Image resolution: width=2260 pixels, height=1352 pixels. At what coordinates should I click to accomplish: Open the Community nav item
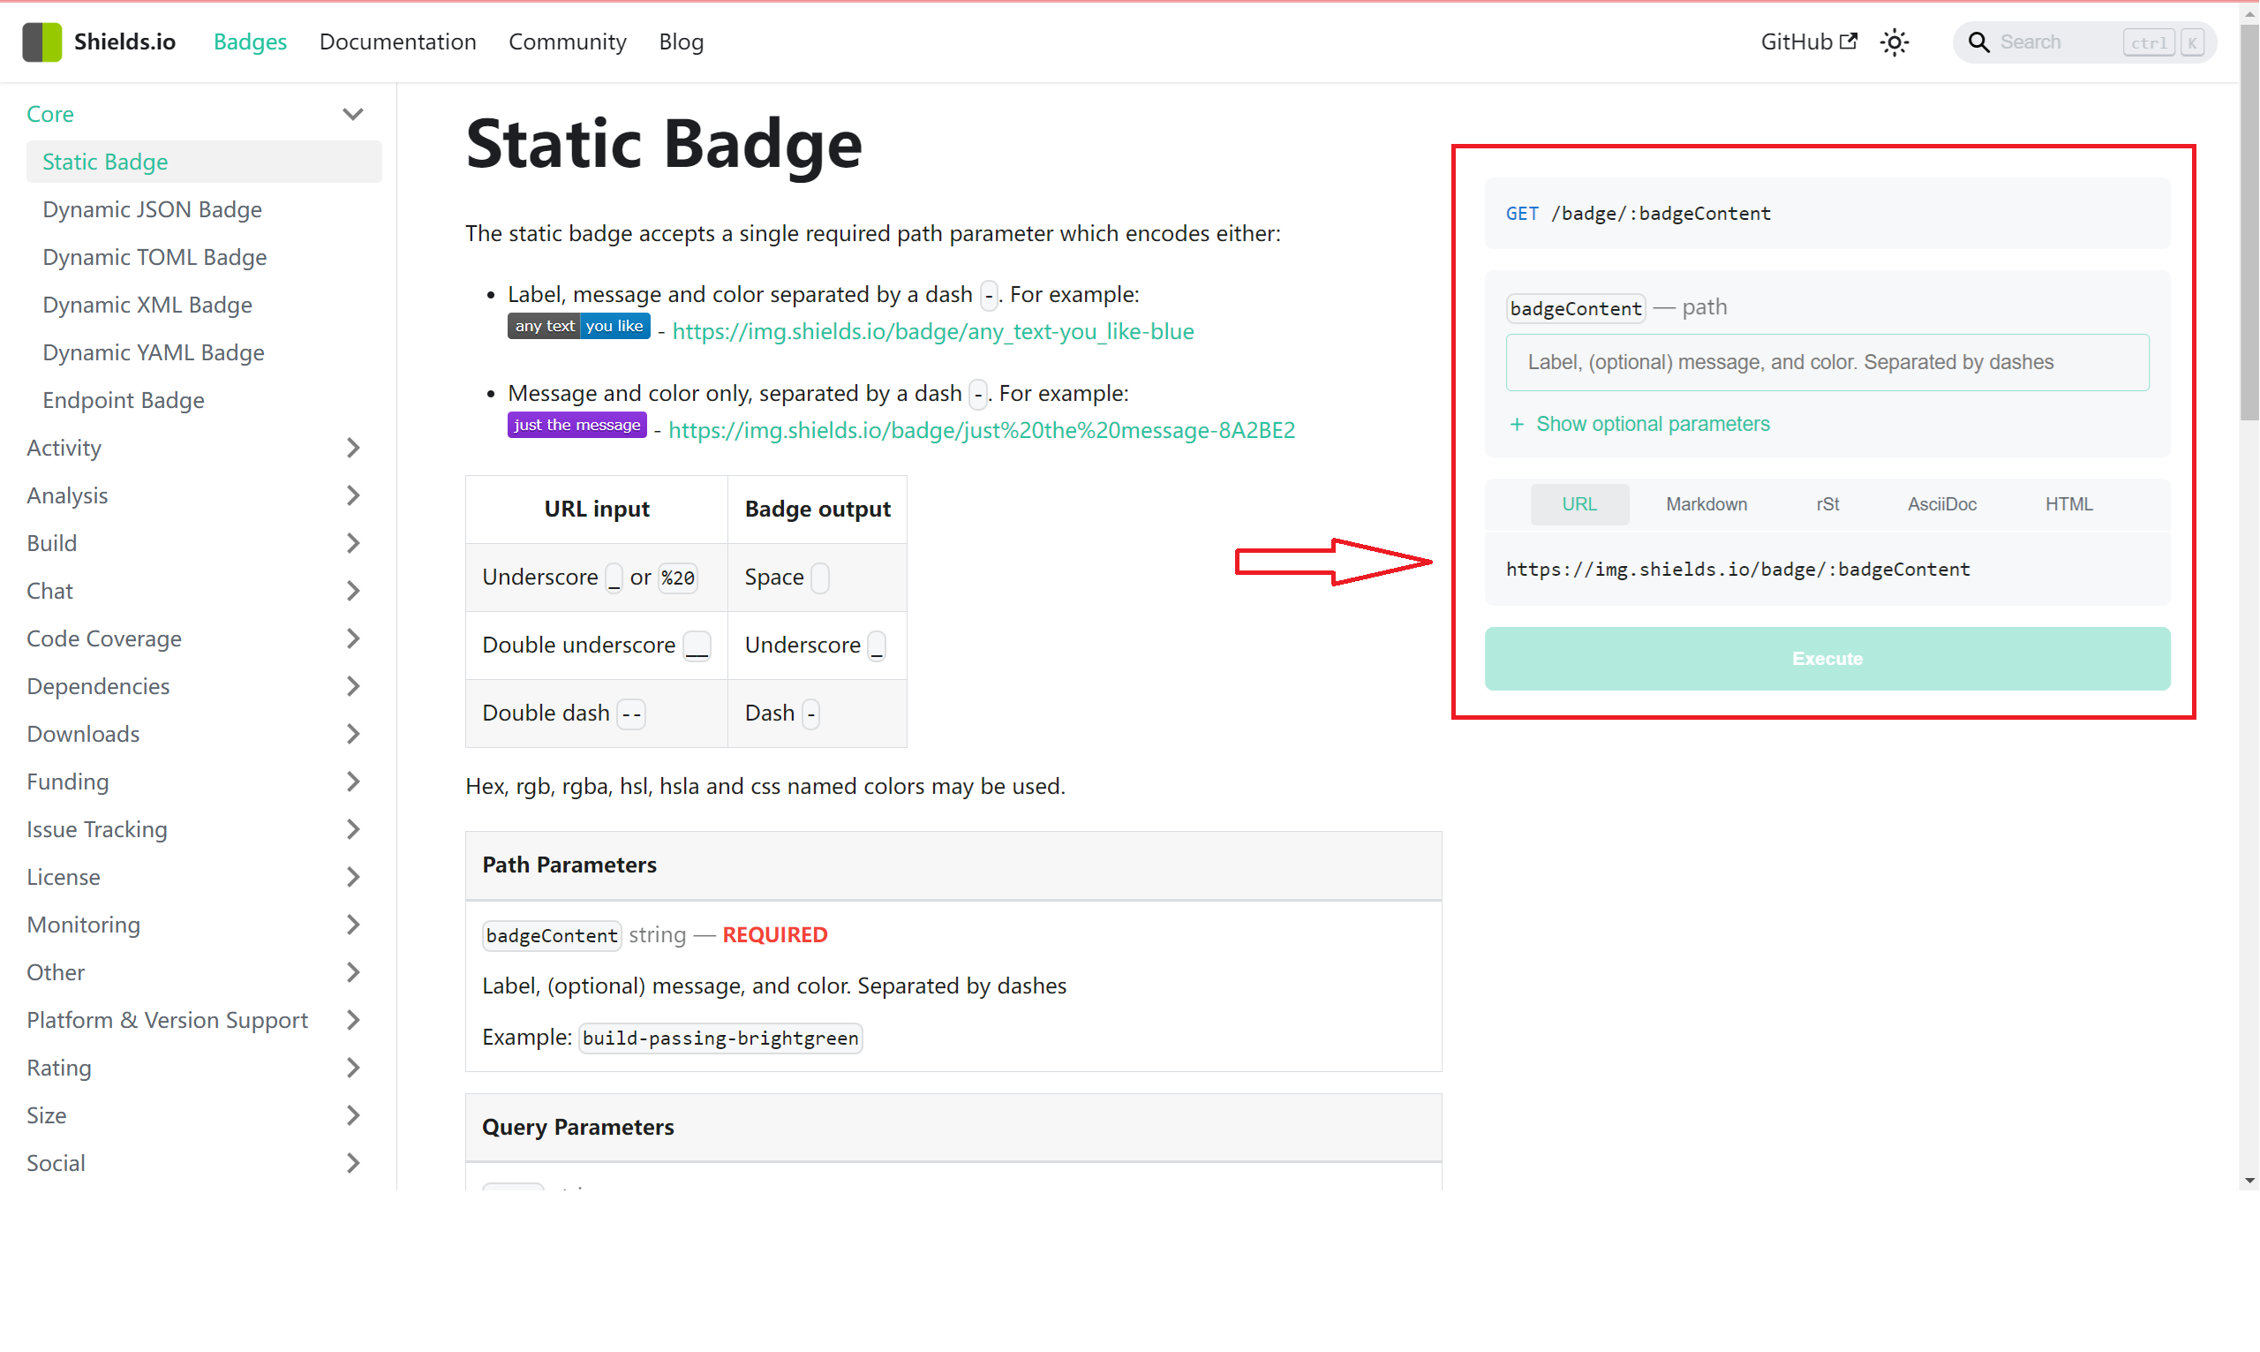tap(568, 42)
